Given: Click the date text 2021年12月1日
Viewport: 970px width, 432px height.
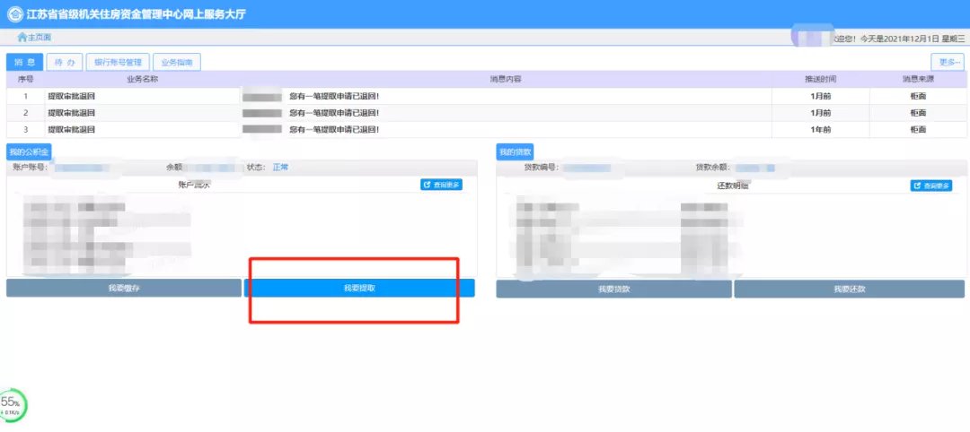Looking at the screenshot, I should pyautogui.click(x=912, y=39).
